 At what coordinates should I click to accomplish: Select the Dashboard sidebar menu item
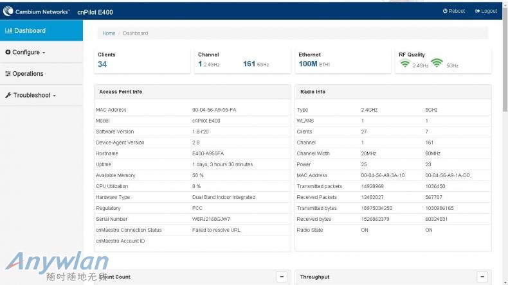click(x=30, y=31)
